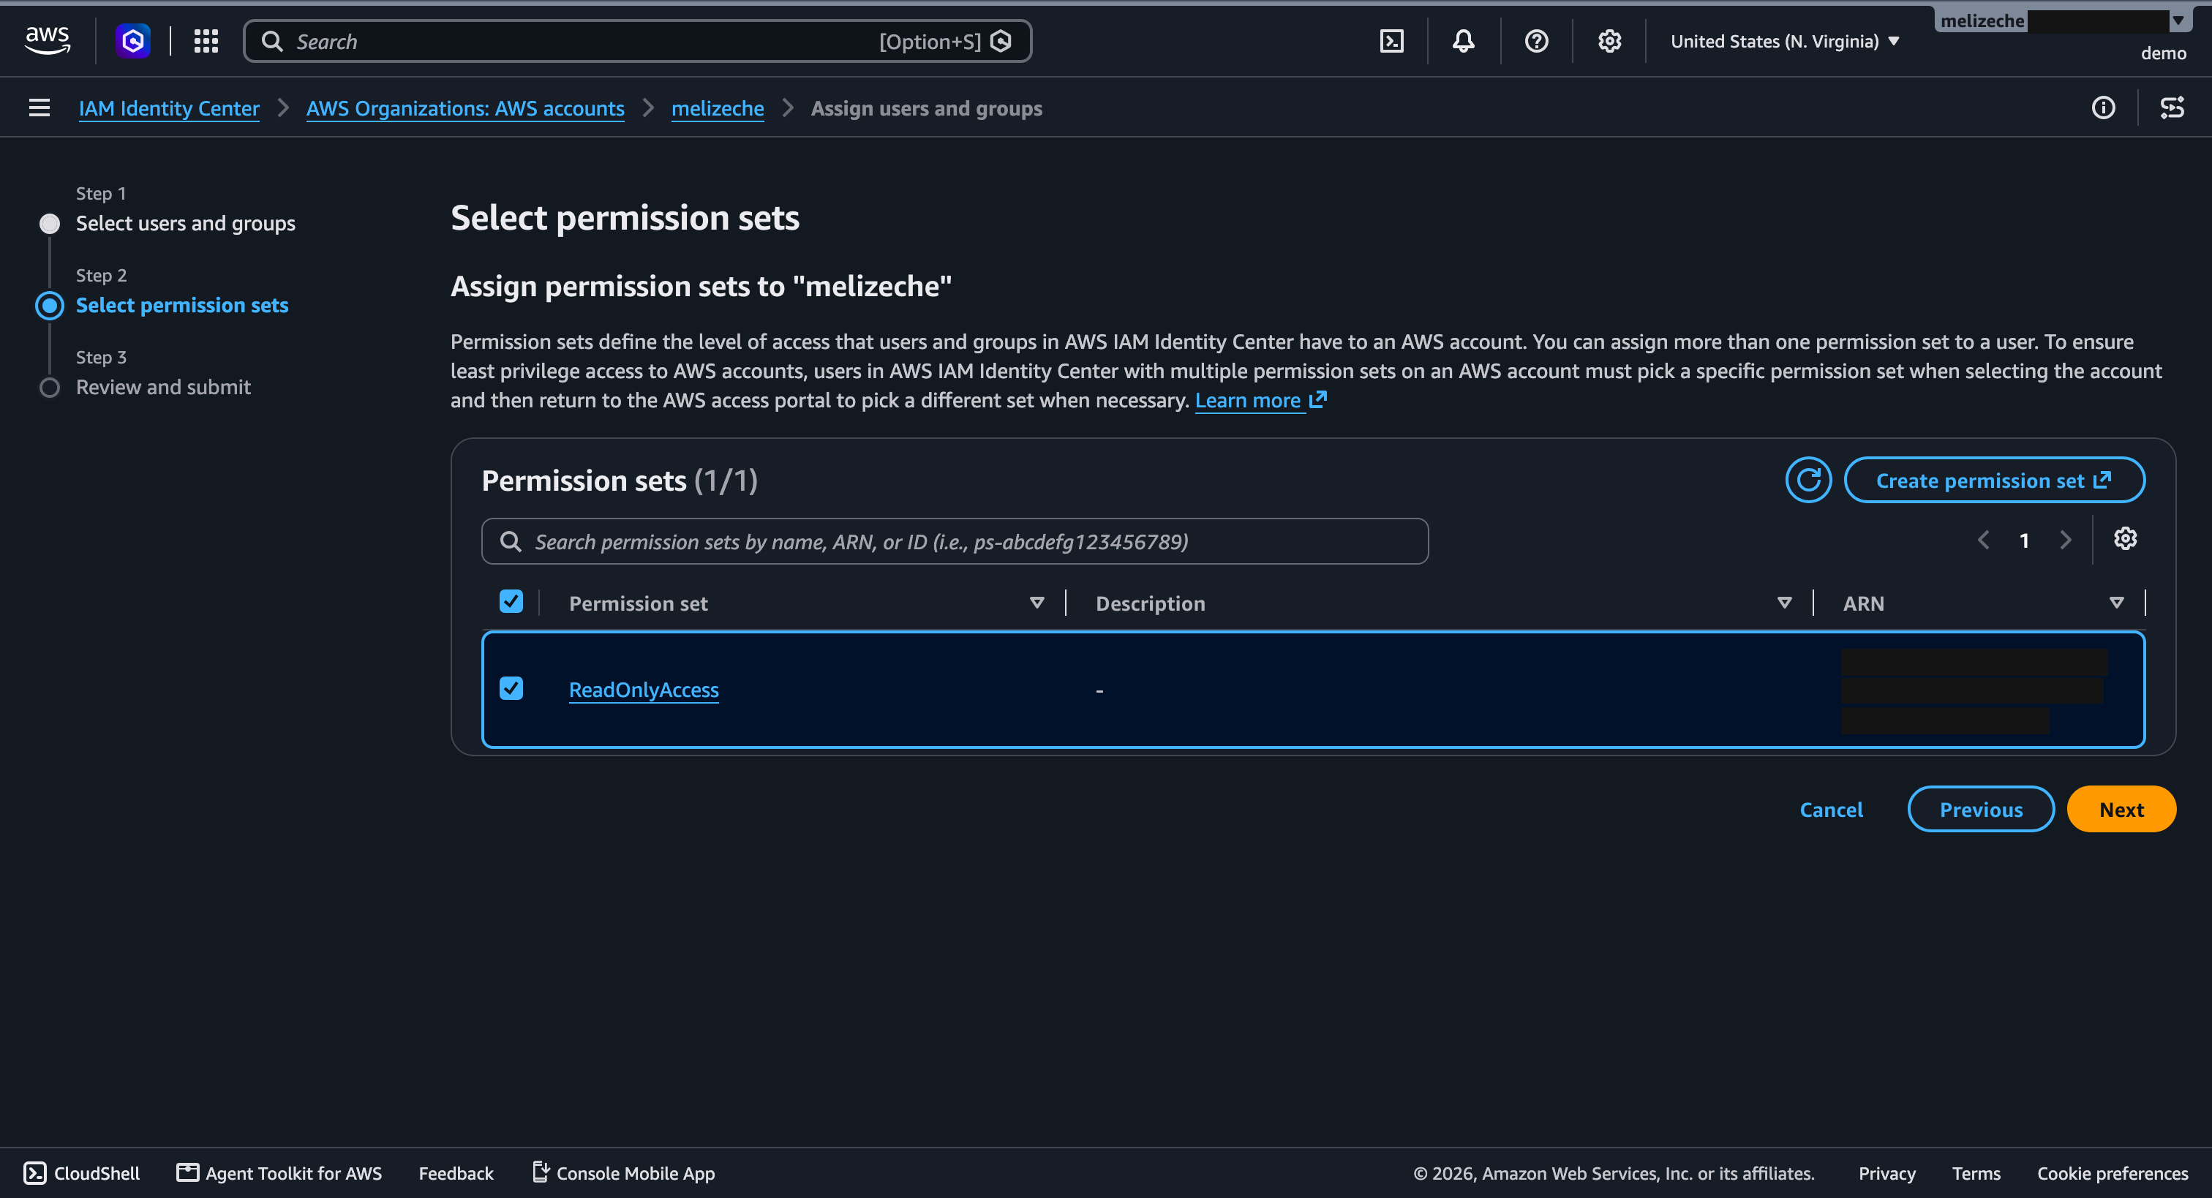
Task: Click CloudShell in the footer
Action: (x=82, y=1173)
